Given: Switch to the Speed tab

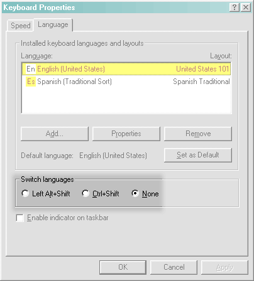Looking at the screenshot, I should (x=21, y=26).
